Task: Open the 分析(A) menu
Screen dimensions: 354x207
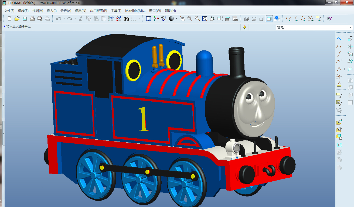Action: (66, 11)
